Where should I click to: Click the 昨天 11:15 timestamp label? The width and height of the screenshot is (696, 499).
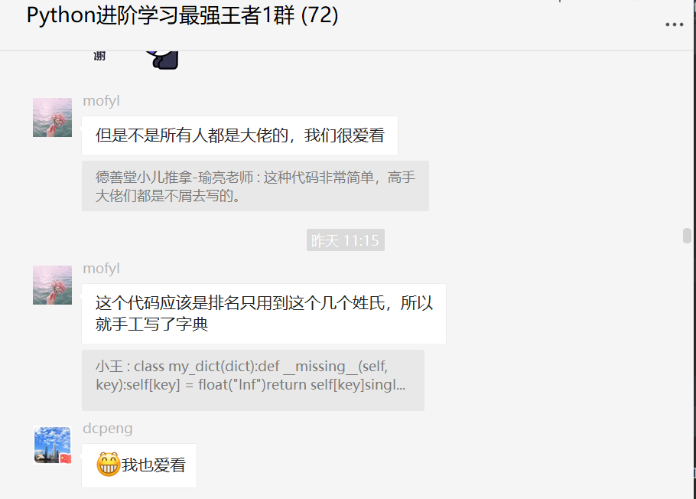(346, 240)
